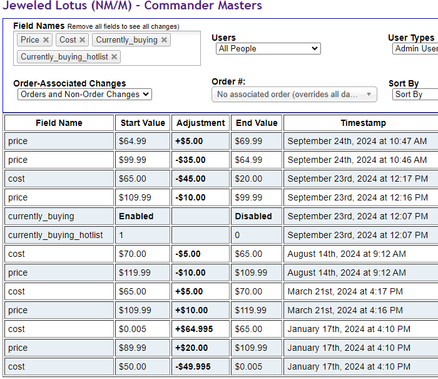The image size is (438, 379).
Task: Remove the Currently_buying field tag
Action: point(164,40)
